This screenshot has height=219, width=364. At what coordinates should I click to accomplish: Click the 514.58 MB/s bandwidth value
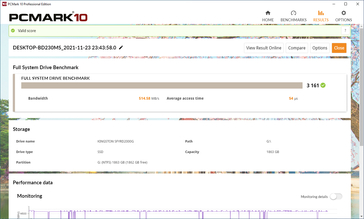click(149, 98)
